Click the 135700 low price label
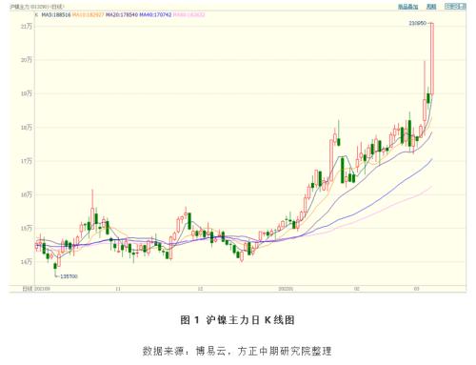 tap(69, 276)
